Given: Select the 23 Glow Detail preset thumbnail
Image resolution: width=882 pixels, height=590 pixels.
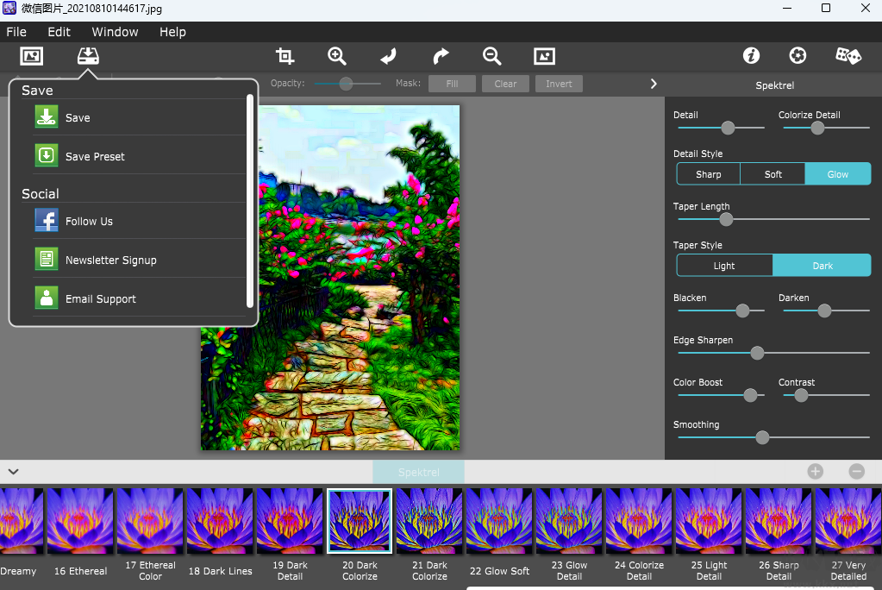Looking at the screenshot, I should [569, 520].
